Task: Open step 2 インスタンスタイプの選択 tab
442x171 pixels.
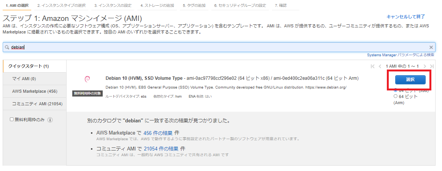Action: tap(62, 6)
